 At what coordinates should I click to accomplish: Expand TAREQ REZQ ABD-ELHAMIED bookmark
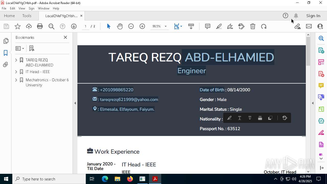click(x=16, y=60)
